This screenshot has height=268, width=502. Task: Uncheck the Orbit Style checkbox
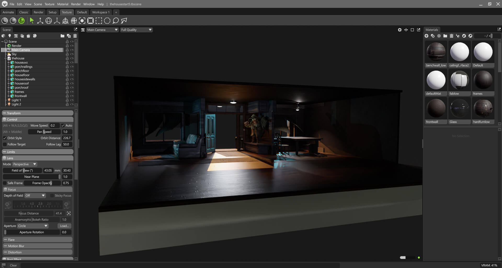5,138
